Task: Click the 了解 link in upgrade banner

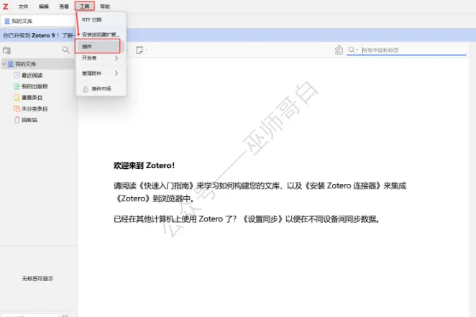Action: coord(68,35)
